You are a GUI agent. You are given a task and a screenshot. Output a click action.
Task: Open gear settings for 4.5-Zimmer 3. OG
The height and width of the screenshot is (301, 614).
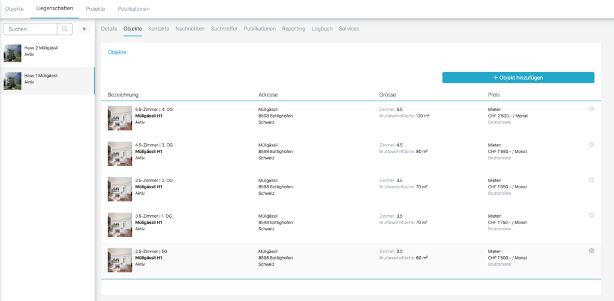pos(591,145)
